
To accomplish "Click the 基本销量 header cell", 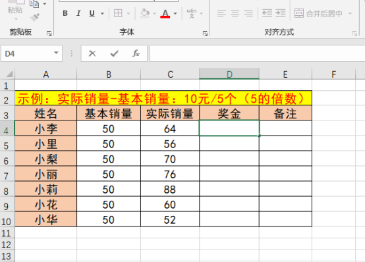I will coord(109,113).
